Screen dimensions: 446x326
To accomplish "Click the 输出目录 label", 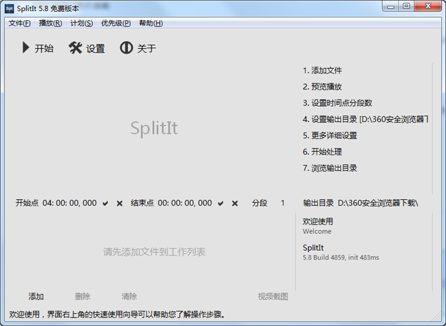I will coord(318,203).
